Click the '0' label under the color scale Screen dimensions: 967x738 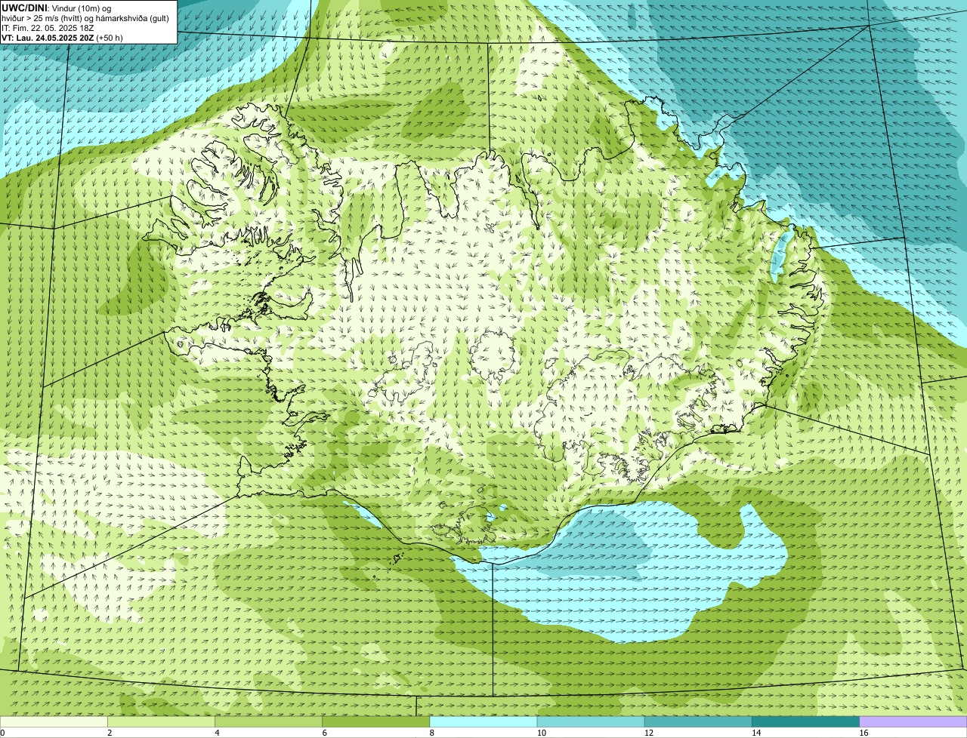(x=2, y=733)
